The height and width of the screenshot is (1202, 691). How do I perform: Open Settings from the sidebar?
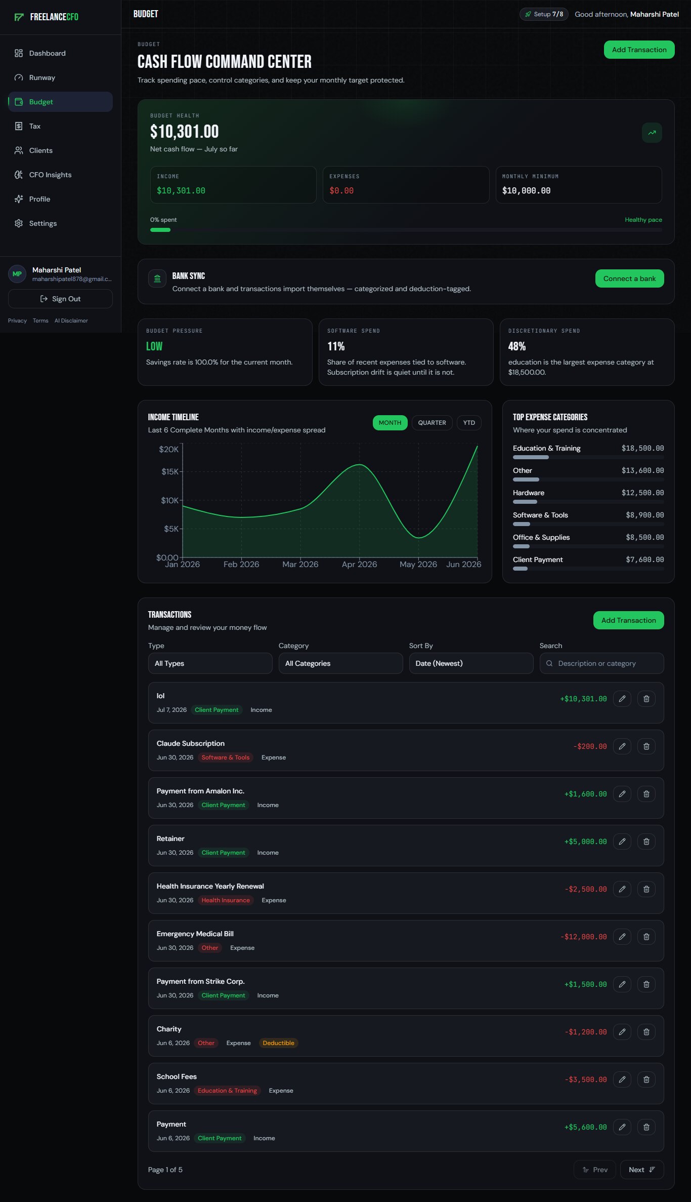[60, 223]
